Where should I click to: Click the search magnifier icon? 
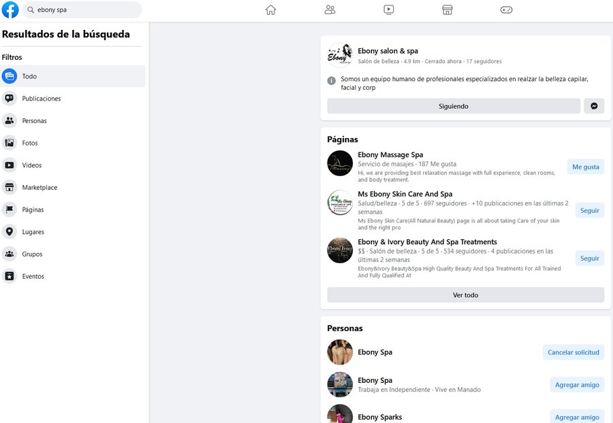tap(31, 10)
